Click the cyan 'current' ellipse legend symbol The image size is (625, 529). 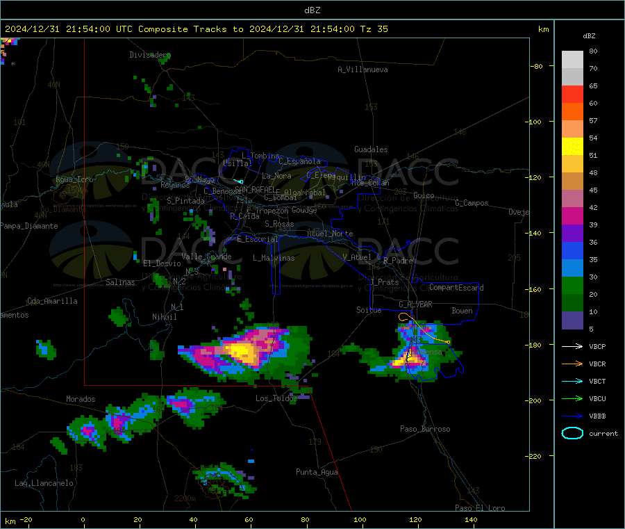coord(572,433)
